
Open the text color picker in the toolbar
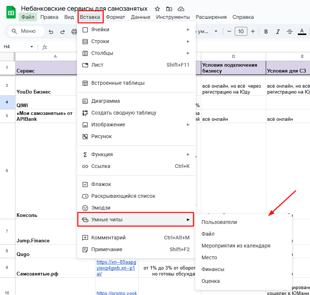(x=302, y=32)
